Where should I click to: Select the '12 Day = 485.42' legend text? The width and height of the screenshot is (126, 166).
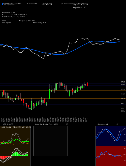[10, 5]
